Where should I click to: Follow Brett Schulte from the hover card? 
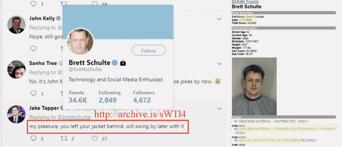coord(149,50)
